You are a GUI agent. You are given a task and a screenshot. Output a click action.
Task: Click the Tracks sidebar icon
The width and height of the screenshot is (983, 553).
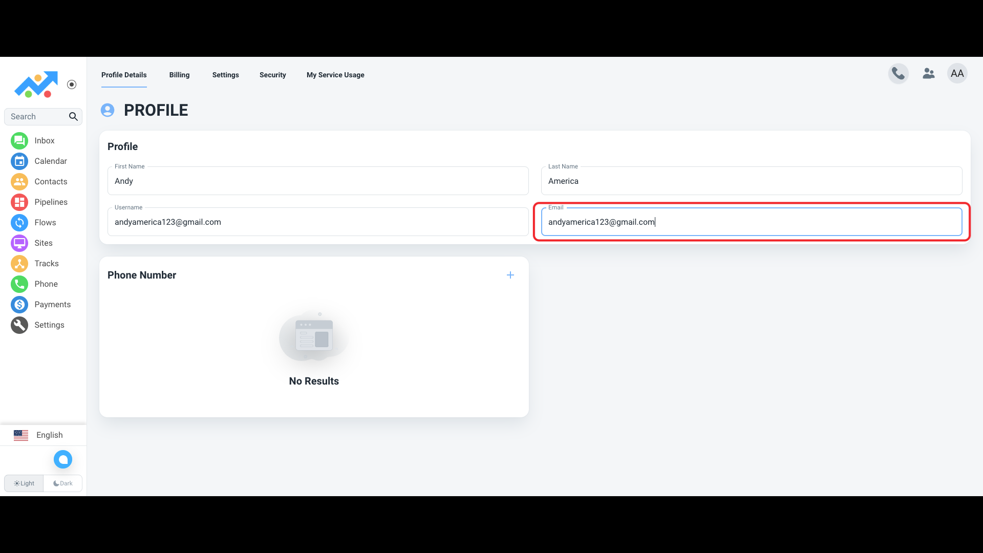point(19,264)
